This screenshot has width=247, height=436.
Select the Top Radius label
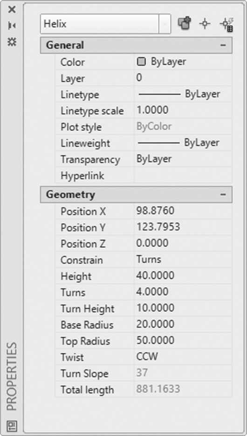pyautogui.click(x=85, y=341)
